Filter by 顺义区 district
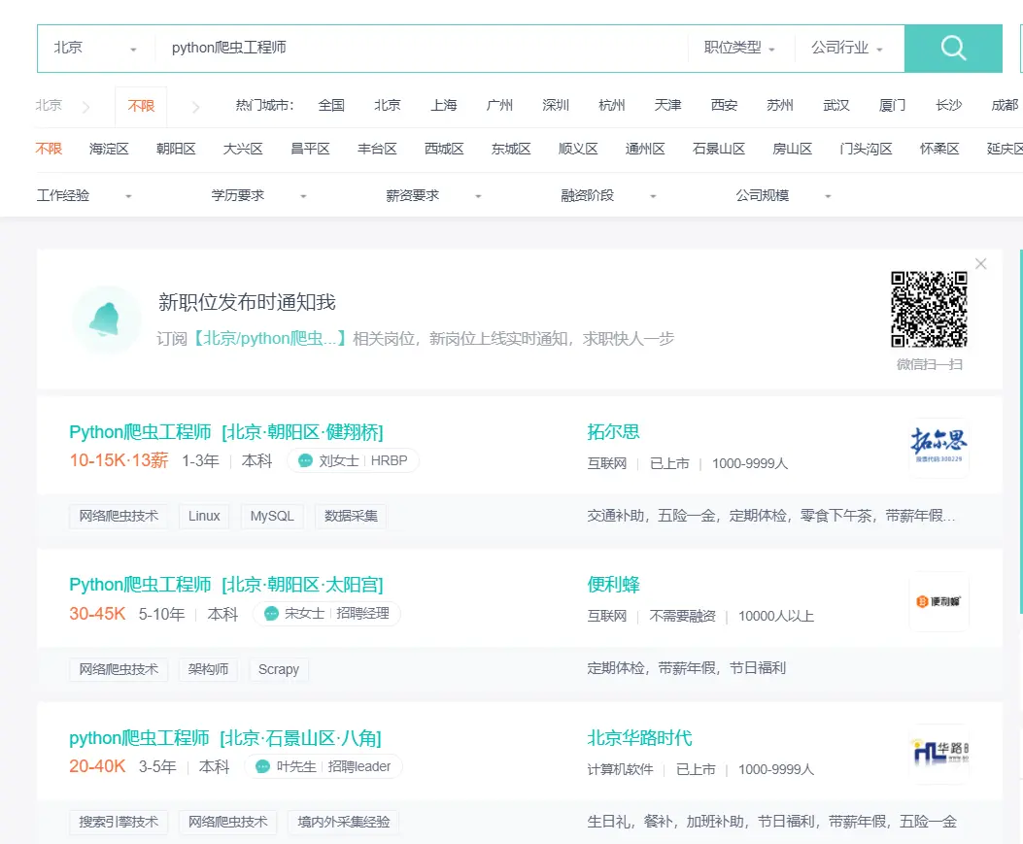 [x=578, y=149]
